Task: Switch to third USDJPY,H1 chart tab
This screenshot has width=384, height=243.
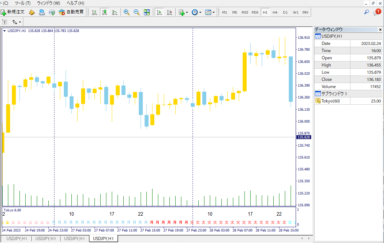Action: (x=74, y=239)
